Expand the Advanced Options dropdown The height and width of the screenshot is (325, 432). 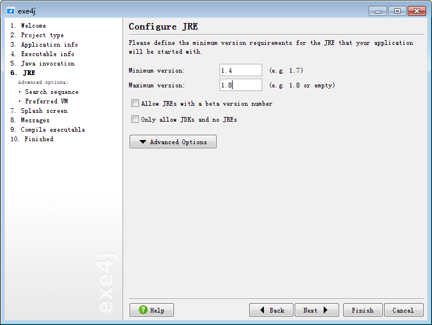tap(173, 142)
